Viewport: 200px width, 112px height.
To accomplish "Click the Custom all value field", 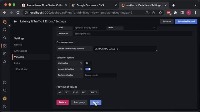I will (x=100, y=75).
